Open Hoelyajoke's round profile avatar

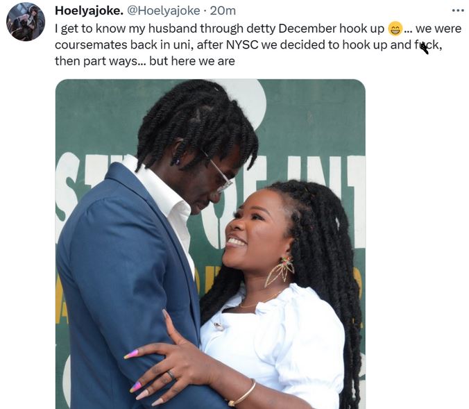pos(26,22)
